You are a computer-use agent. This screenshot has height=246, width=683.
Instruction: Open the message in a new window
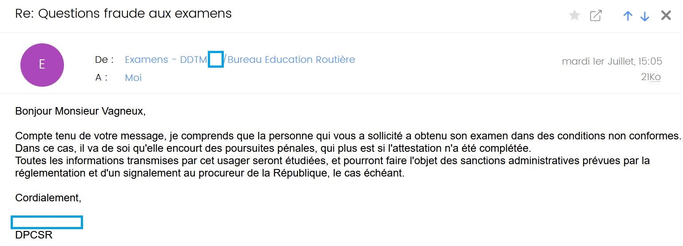point(596,16)
